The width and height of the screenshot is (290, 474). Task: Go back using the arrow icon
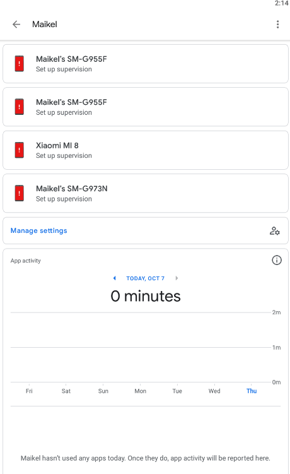click(x=16, y=24)
